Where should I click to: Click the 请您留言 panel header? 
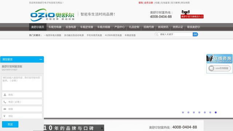tap(22, 59)
